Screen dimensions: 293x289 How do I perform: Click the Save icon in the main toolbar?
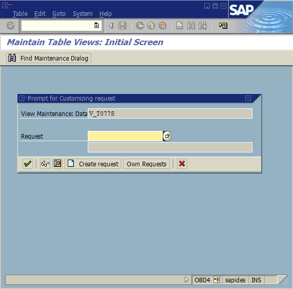pos(123,26)
